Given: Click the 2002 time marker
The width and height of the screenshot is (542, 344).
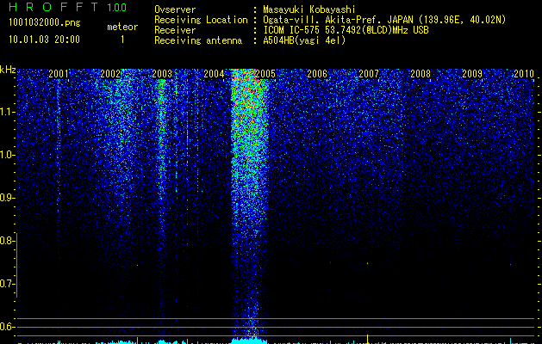Looking at the screenshot, I should click(110, 73).
